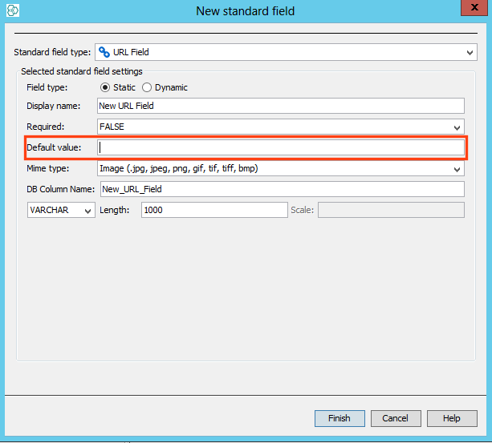Click the greyed-out Scale field

point(391,210)
